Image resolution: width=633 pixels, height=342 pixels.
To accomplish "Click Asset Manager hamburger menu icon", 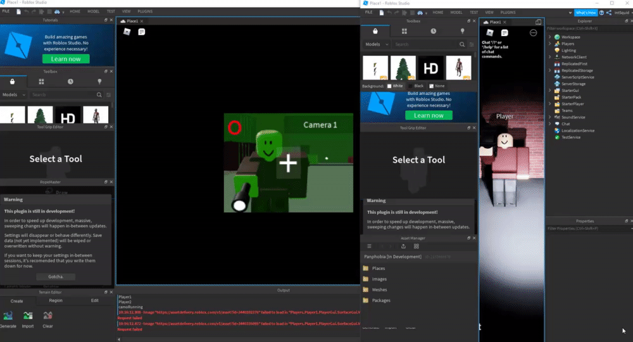I will [x=369, y=246].
